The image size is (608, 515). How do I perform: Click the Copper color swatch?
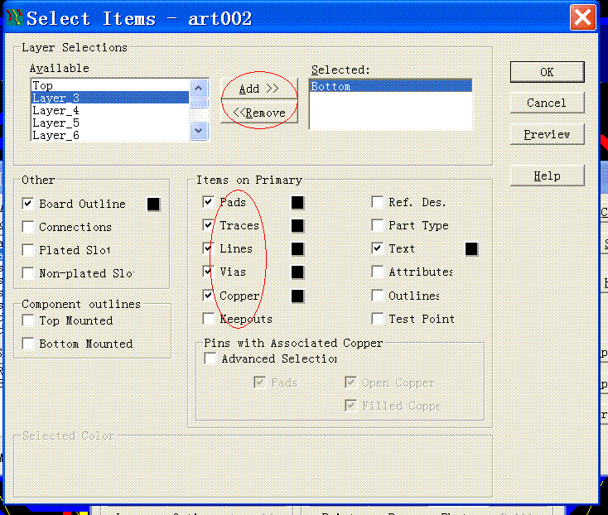[x=297, y=296]
